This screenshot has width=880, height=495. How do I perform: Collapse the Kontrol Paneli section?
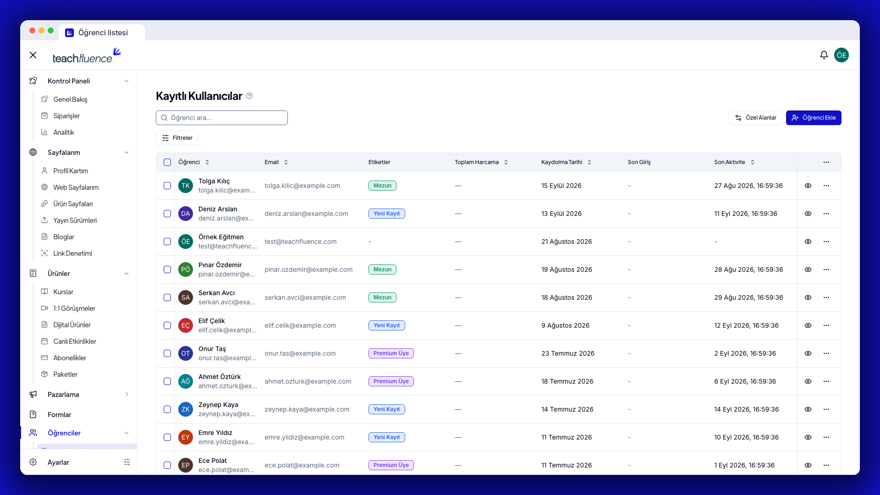[x=126, y=81]
